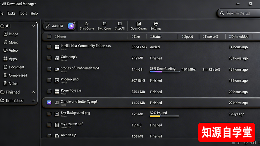
Task: Click the Stories of Shahnameh progress bar
Action: [164, 72]
